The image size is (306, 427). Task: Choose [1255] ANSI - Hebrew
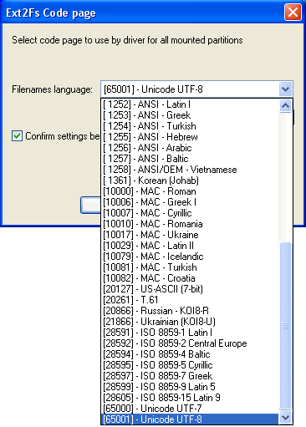pyautogui.click(x=190, y=137)
